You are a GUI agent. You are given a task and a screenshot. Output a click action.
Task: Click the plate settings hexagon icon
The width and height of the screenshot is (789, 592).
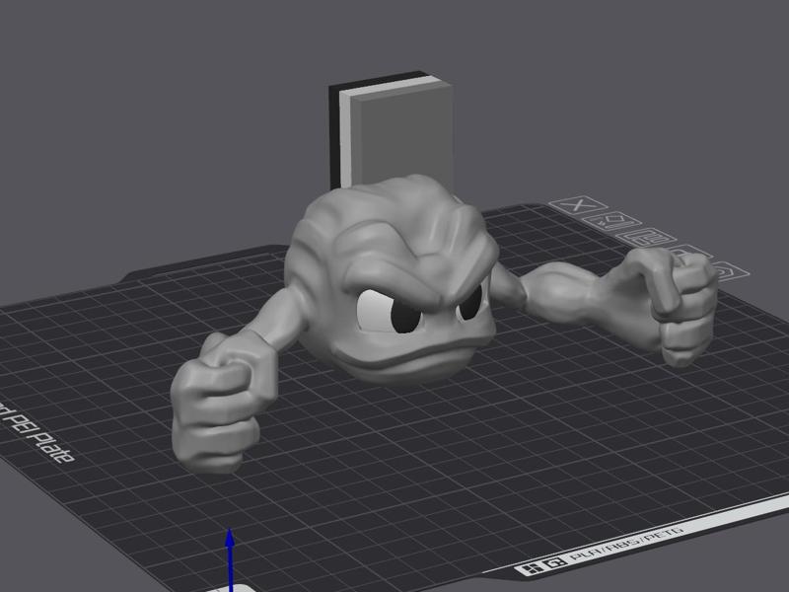point(730,272)
